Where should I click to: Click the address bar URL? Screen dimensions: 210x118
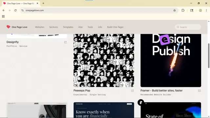pos(35,10)
